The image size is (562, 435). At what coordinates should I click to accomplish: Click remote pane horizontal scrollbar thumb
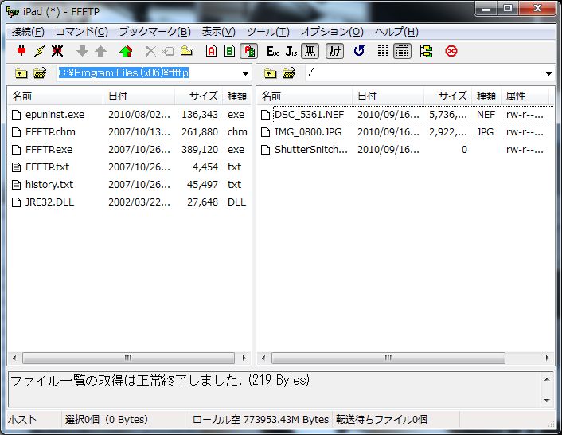pyautogui.click(x=388, y=358)
